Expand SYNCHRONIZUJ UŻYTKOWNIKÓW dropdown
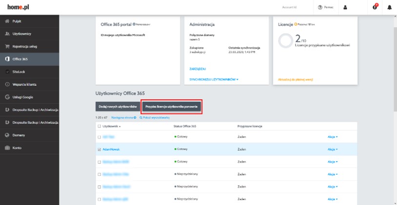The height and width of the screenshot is (205, 397). tap(214, 80)
